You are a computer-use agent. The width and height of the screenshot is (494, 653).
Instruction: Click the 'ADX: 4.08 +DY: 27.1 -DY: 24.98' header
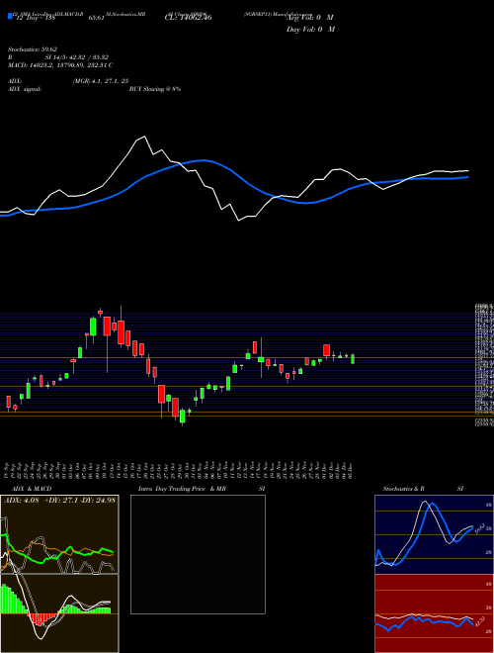click(60, 500)
